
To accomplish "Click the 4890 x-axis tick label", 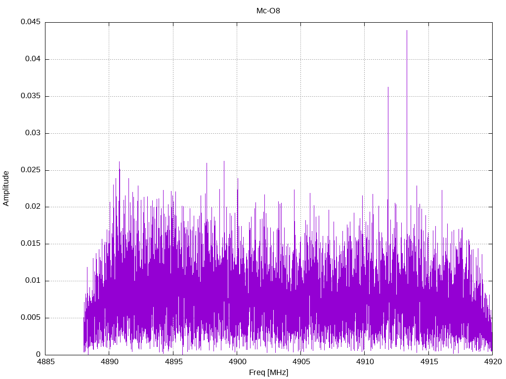I will 109,362.
